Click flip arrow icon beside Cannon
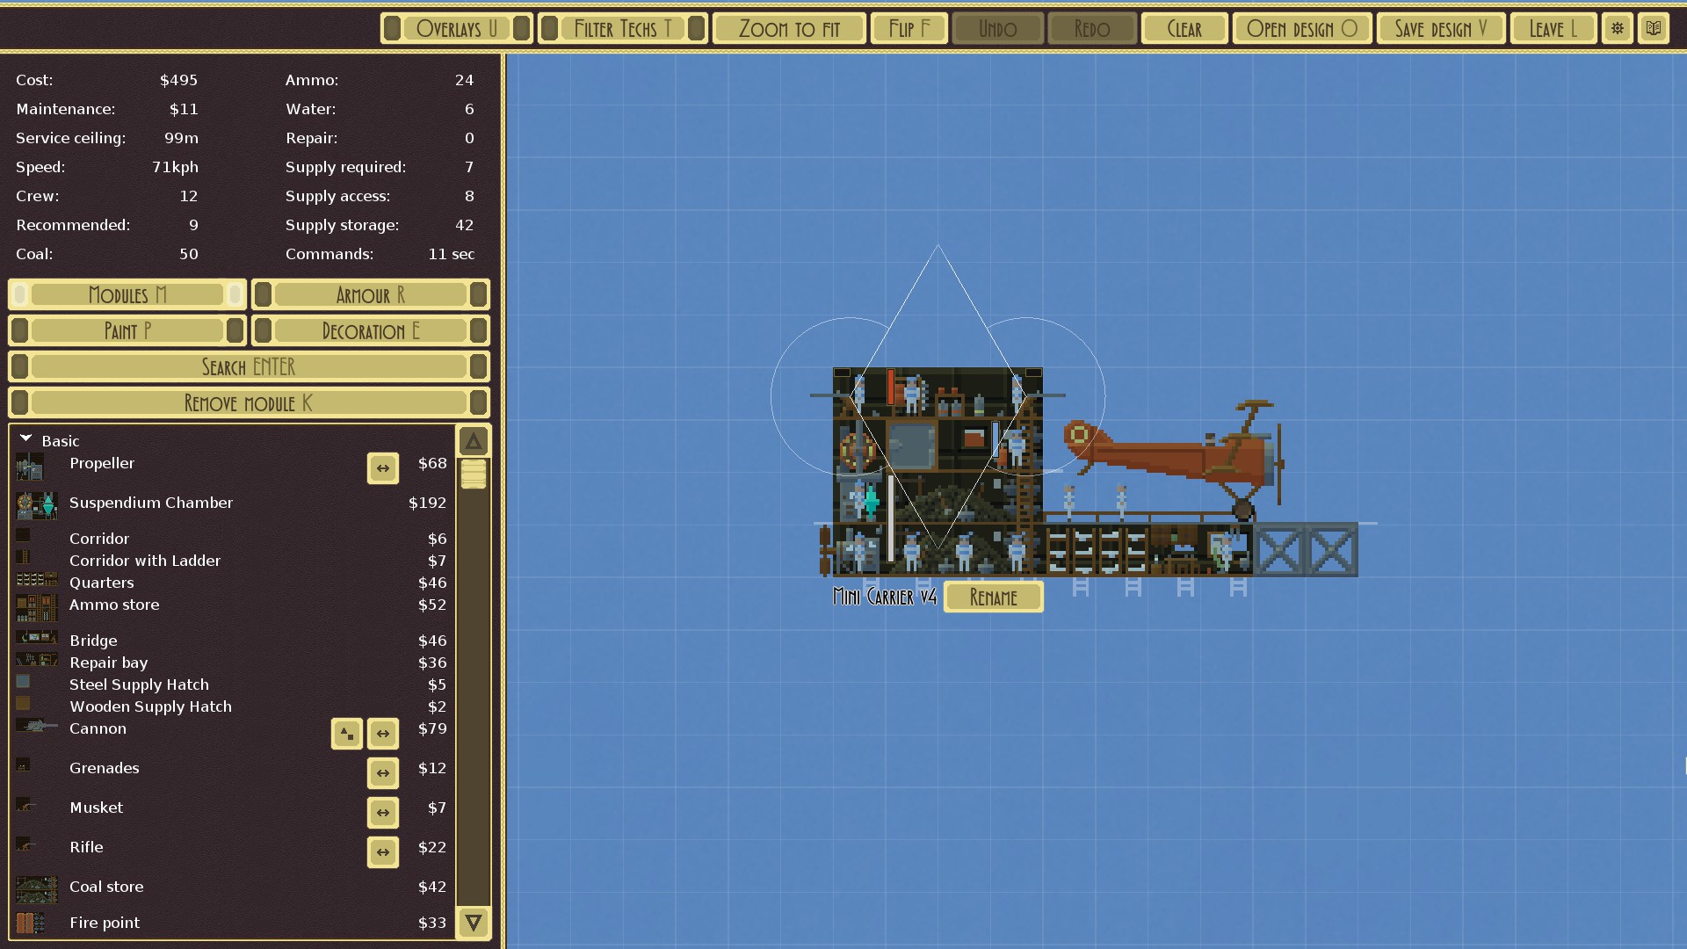 tap(382, 734)
